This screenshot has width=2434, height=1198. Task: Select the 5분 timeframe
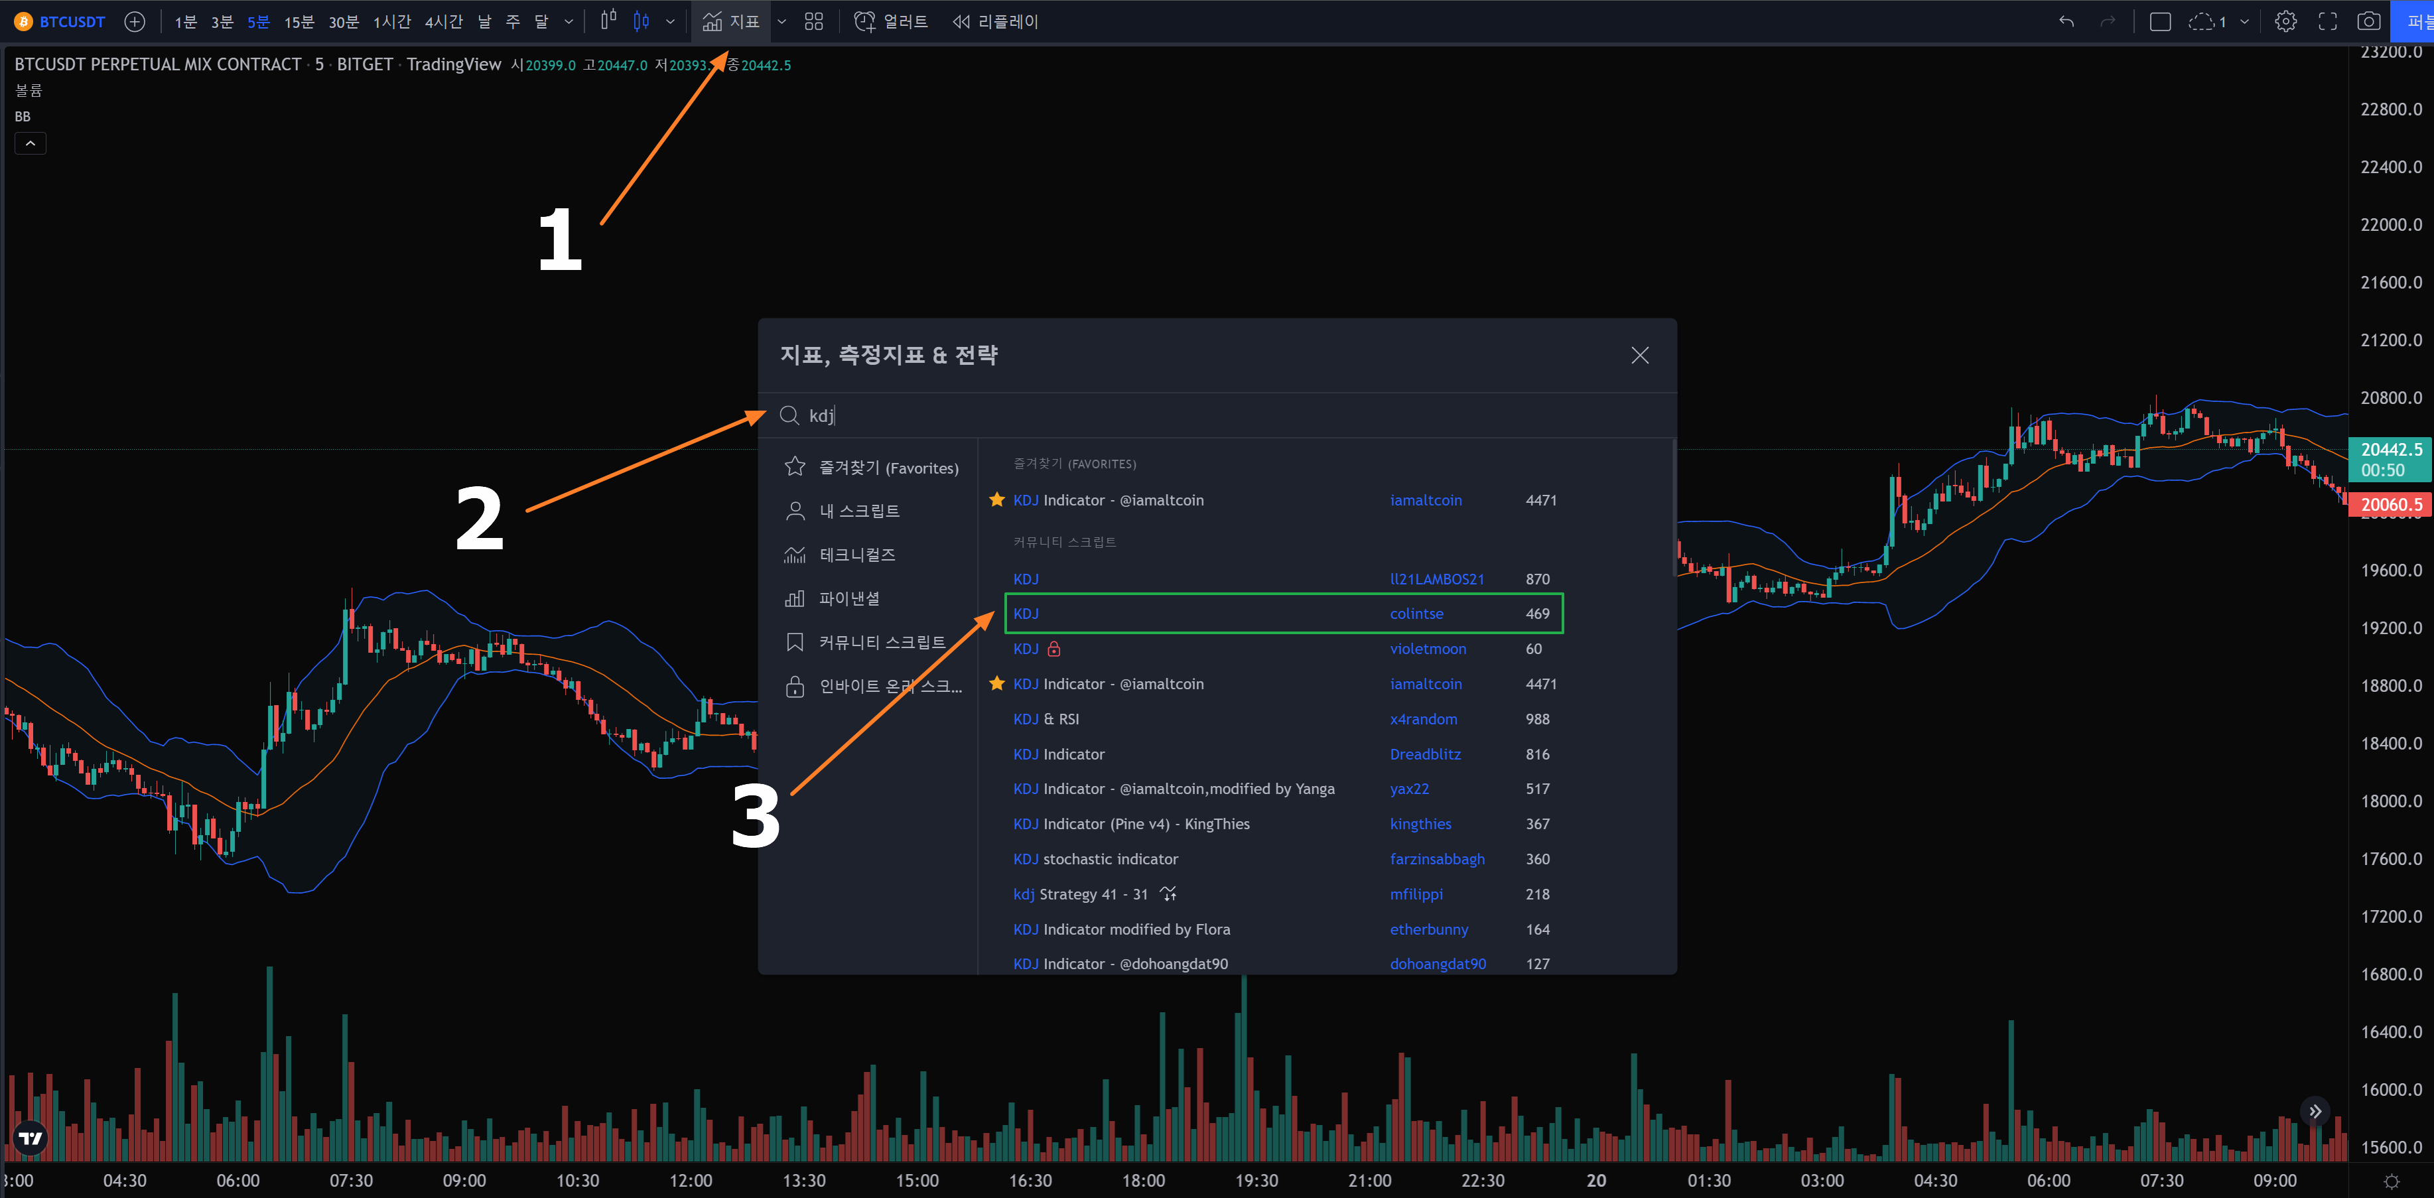click(258, 22)
